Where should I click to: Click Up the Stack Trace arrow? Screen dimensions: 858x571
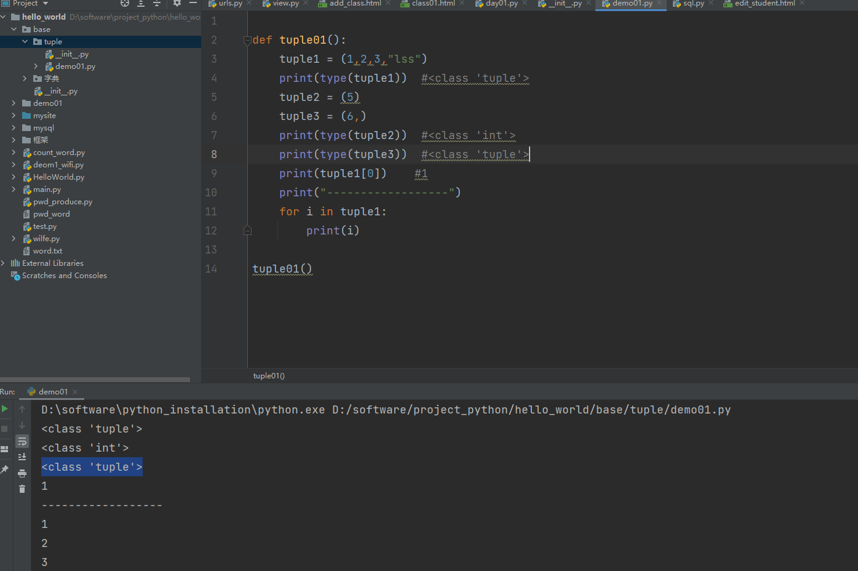[x=22, y=409]
